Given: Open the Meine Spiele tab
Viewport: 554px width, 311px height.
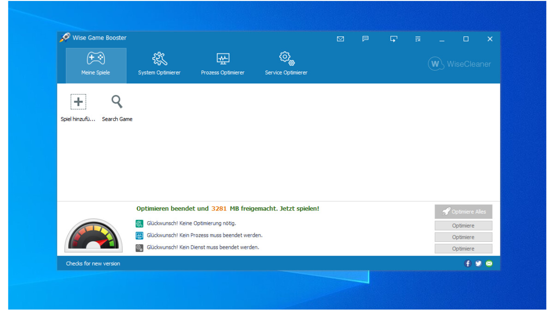Looking at the screenshot, I should (x=96, y=65).
